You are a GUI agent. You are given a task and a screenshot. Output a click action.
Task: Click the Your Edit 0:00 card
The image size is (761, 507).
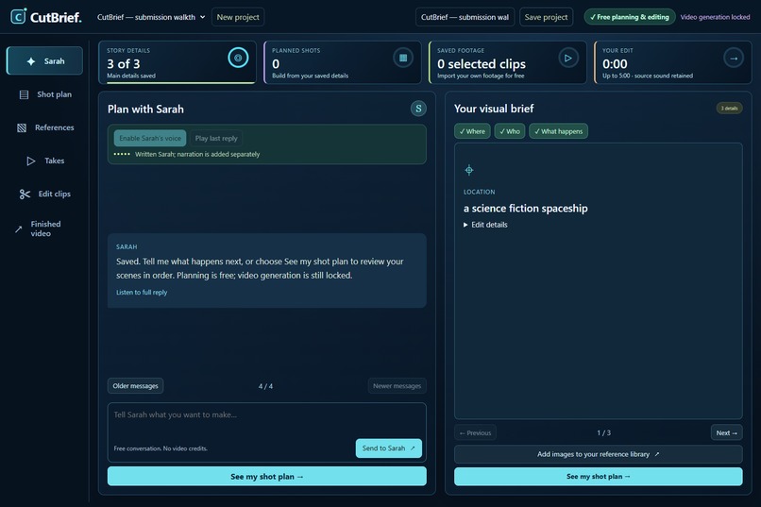[x=672, y=62]
